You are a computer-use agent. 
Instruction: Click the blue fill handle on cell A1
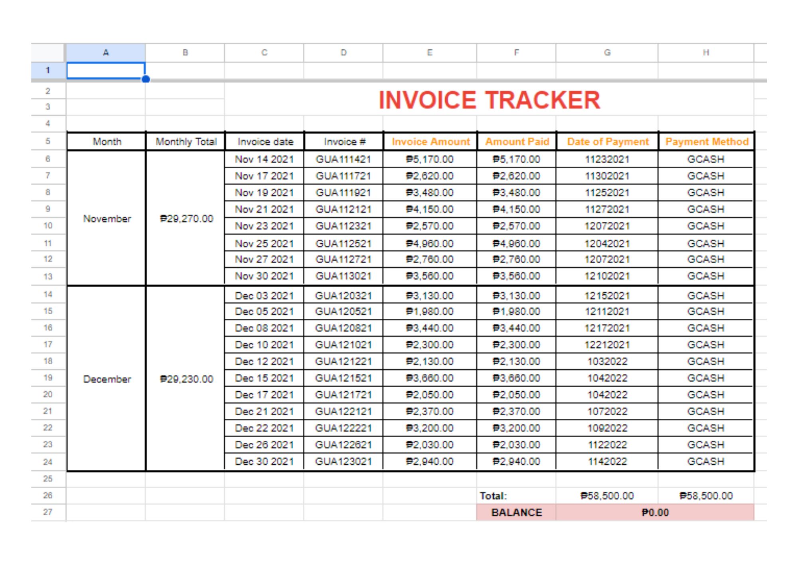[x=146, y=79]
